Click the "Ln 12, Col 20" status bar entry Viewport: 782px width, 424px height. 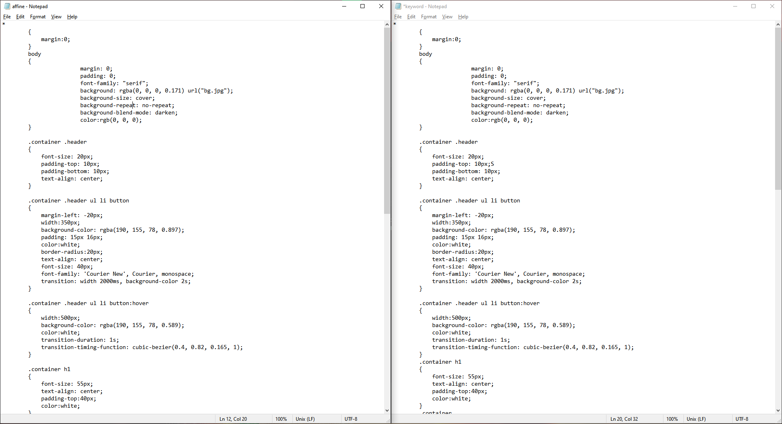(233, 419)
